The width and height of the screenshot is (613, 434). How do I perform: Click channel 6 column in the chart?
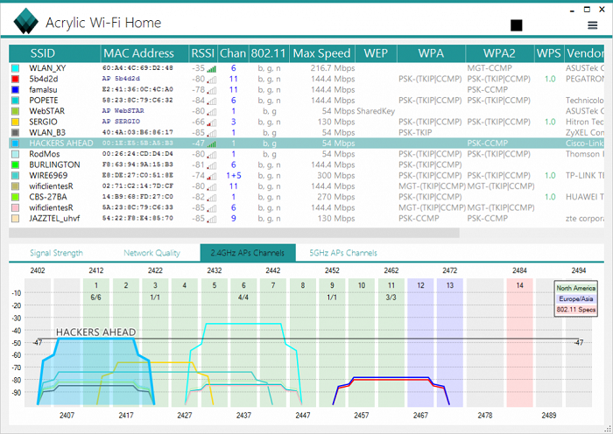tap(243, 343)
